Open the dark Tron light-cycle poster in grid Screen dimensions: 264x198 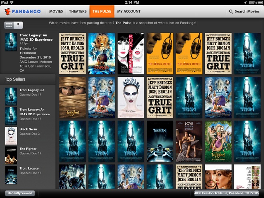coord(160,141)
